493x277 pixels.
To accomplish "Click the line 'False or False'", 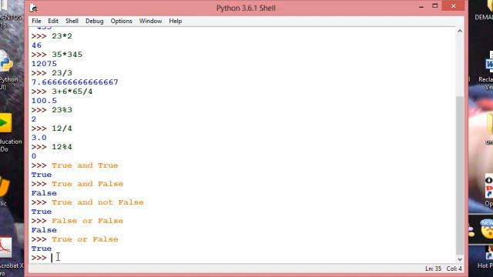I will coord(87,221).
